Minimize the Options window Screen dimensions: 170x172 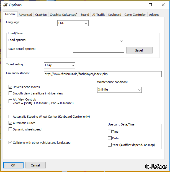(138, 5)
